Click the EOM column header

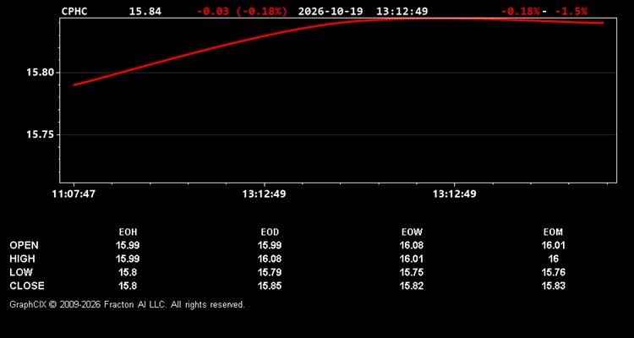(553, 232)
